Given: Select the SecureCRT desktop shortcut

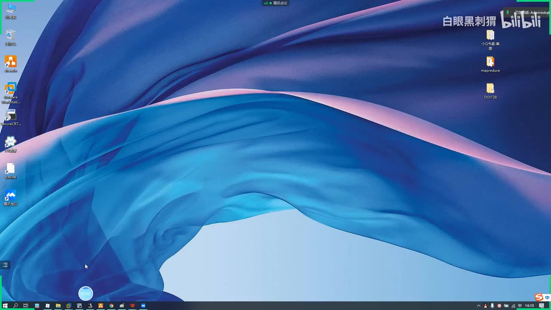Looking at the screenshot, I should pos(10,118).
